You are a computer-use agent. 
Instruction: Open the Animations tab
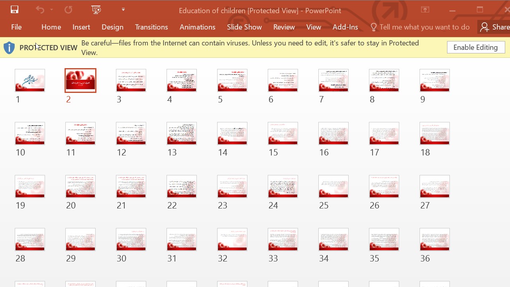pyautogui.click(x=198, y=27)
